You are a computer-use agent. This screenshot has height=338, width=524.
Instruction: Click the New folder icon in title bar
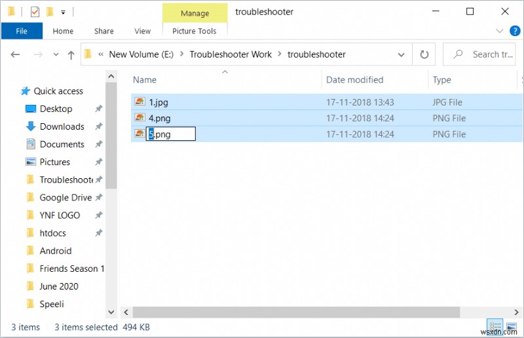click(50, 12)
